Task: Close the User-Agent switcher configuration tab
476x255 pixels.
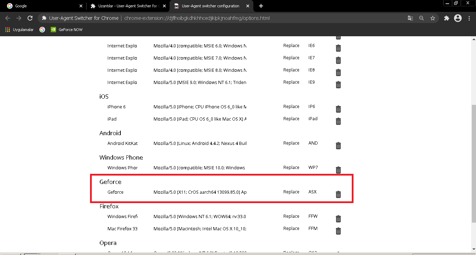Action: pos(248,6)
